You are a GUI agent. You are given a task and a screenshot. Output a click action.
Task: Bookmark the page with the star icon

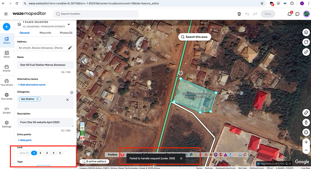pyautogui.click(x=262, y=3)
